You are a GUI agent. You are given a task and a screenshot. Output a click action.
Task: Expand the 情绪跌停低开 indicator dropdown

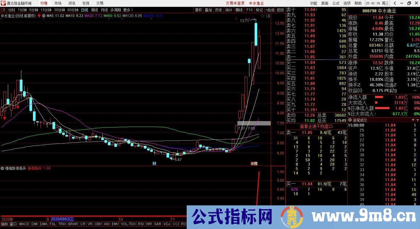(x=2, y=168)
